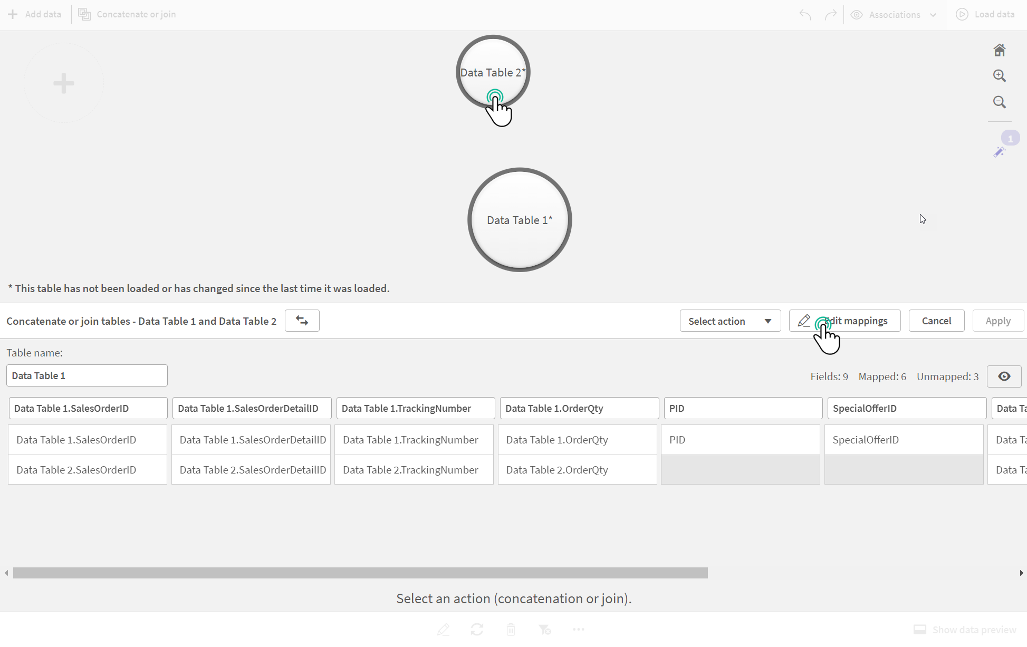Viewport: 1027px width, 647px height.
Task: Click the Apply button
Action: [999, 321]
